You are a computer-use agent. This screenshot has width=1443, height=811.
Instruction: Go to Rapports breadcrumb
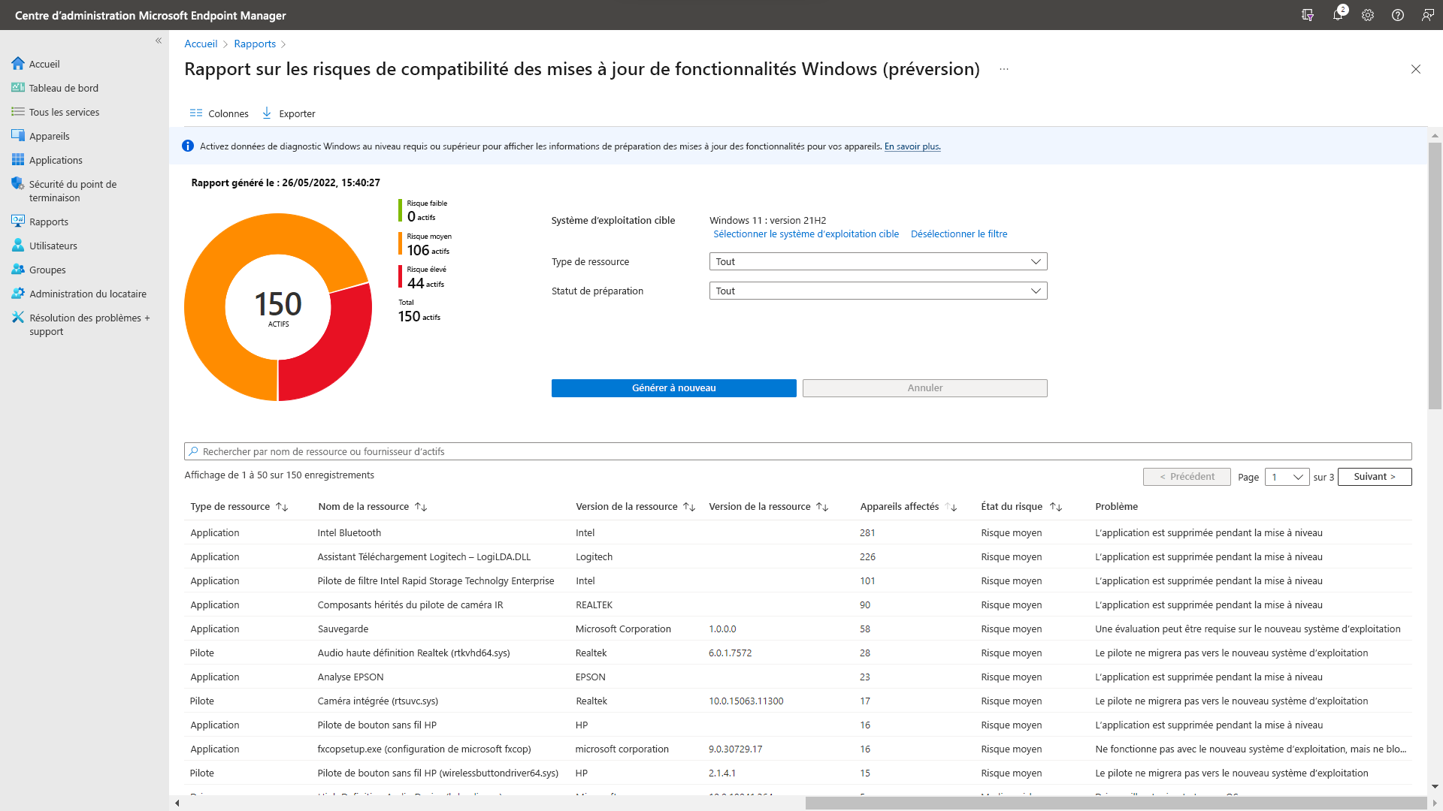255,44
